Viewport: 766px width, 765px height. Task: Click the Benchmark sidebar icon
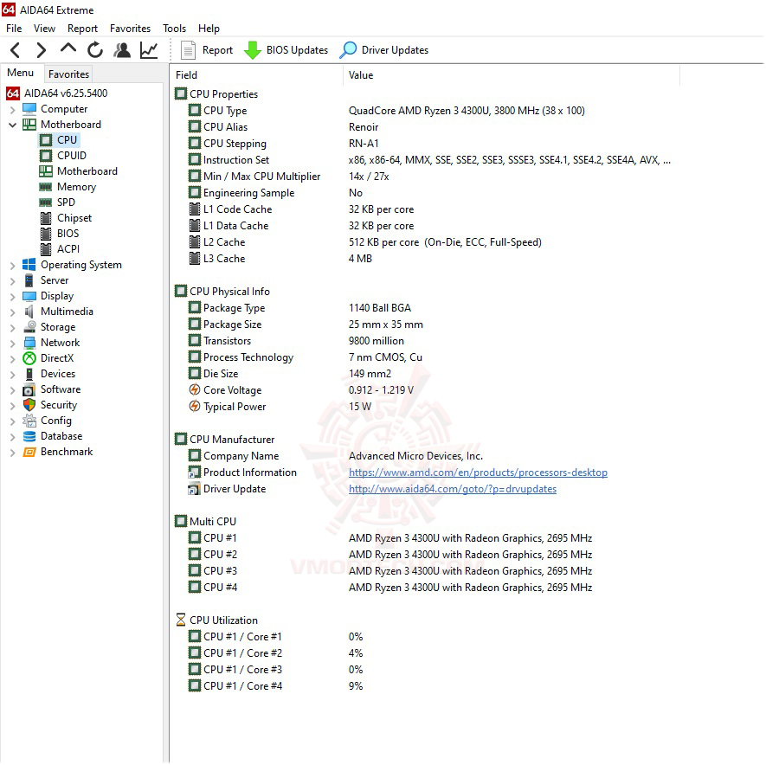coord(29,452)
